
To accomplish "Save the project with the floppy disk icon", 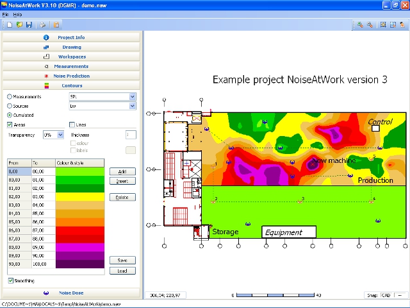I will click(29, 25).
